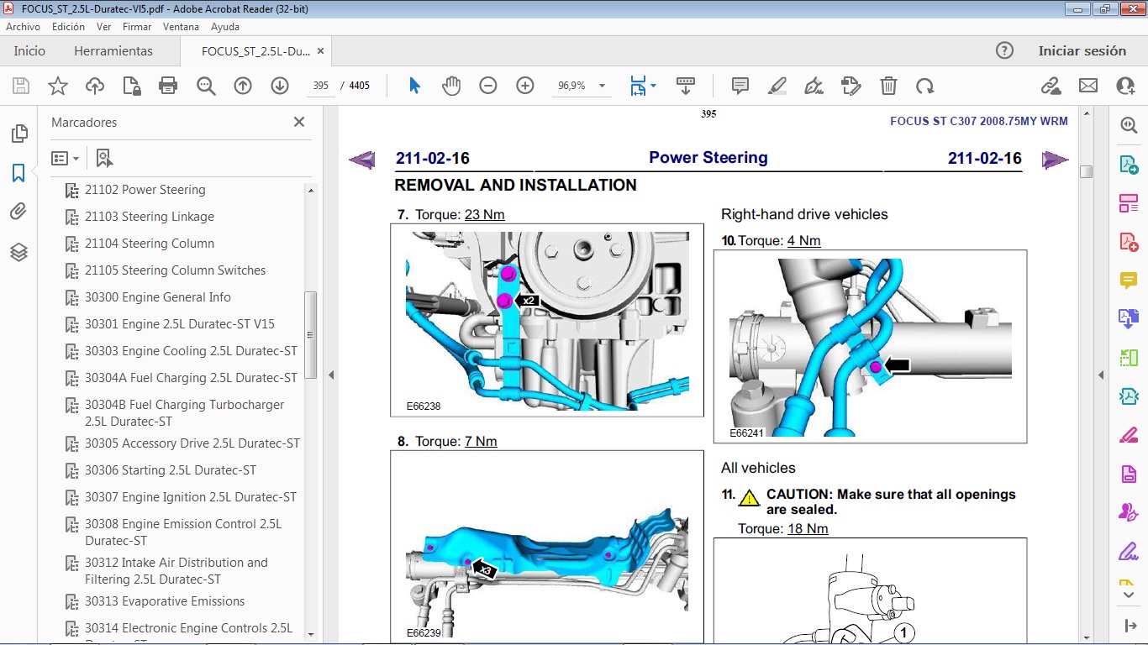
Task: Switch to the Inicio tab
Action: [29, 50]
